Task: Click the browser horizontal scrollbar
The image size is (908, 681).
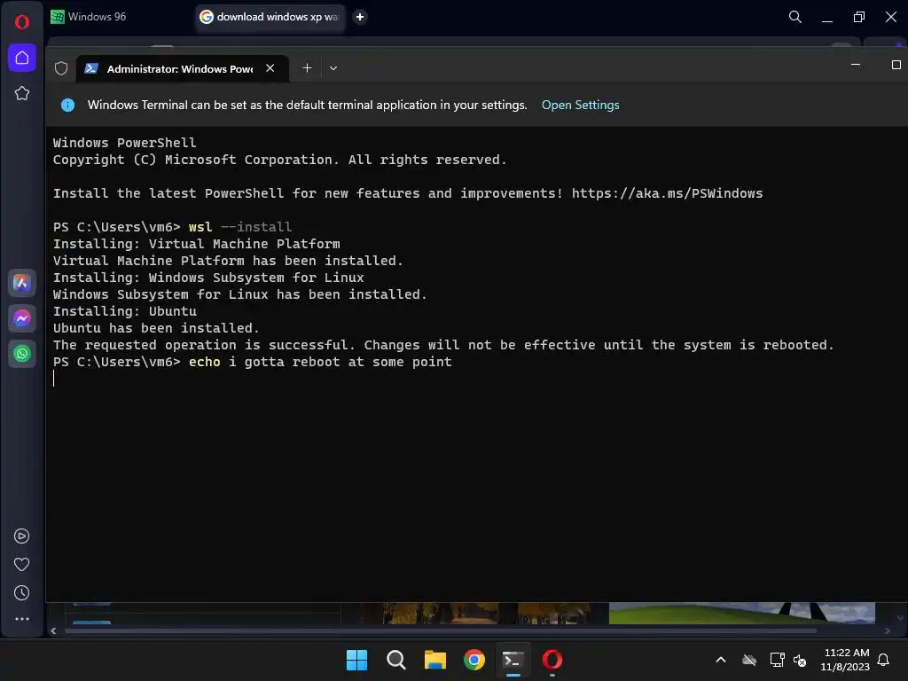Action: (441, 630)
